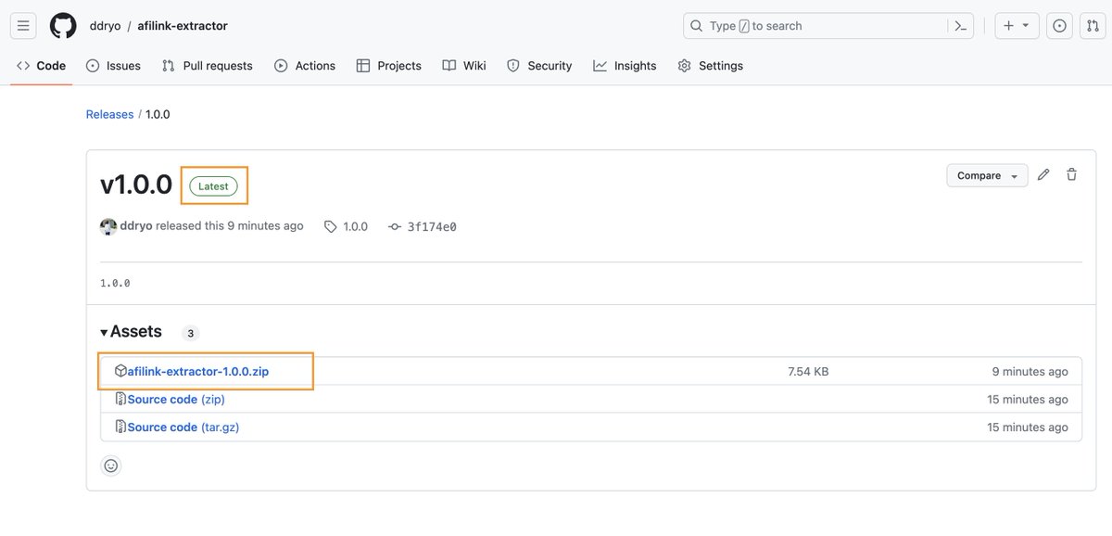1112x536 pixels.
Task: Go to GitHub home via Octocat logo
Action: click(x=63, y=26)
